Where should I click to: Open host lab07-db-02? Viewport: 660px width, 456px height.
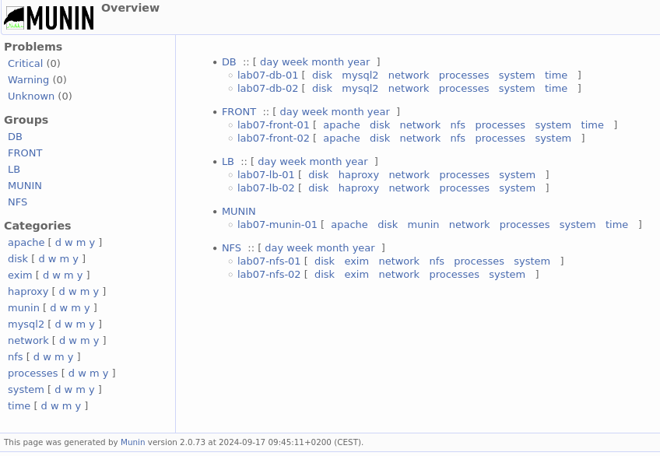pos(268,89)
